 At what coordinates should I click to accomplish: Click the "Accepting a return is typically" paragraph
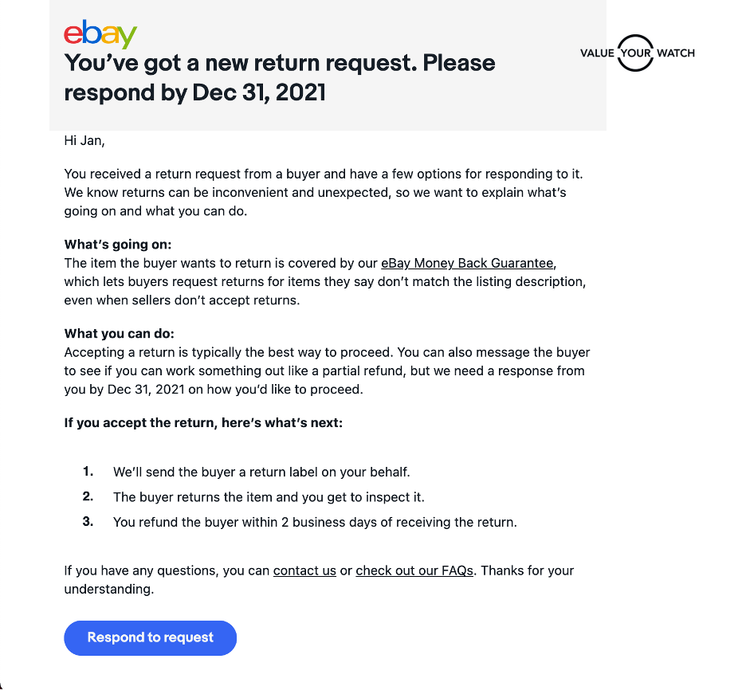pos(327,370)
